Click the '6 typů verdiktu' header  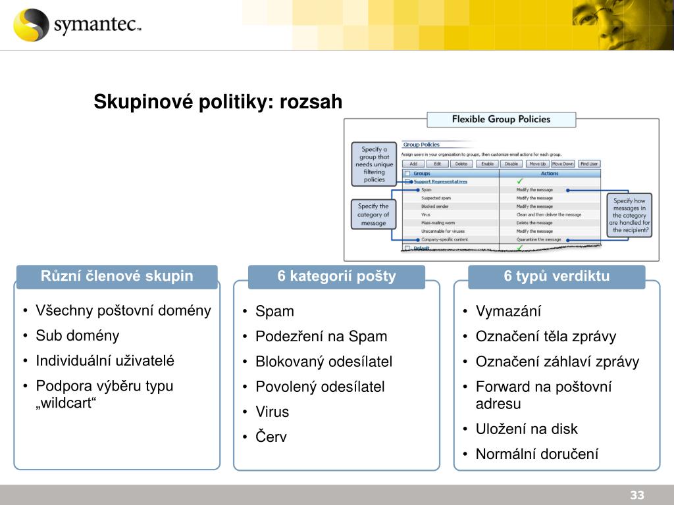point(557,277)
